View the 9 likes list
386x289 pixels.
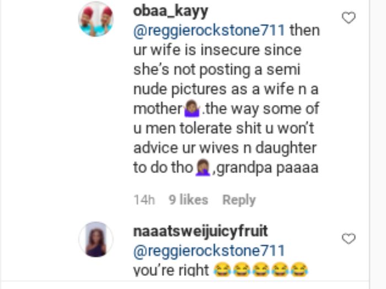[189, 199]
